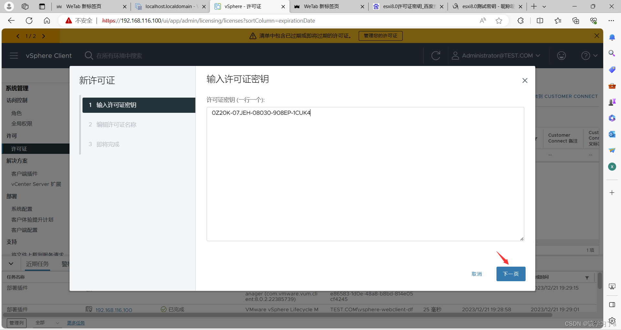Cancel the new license wizard
Viewport: 621px width, 330px height.
pyautogui.click(x=477, y=274)
